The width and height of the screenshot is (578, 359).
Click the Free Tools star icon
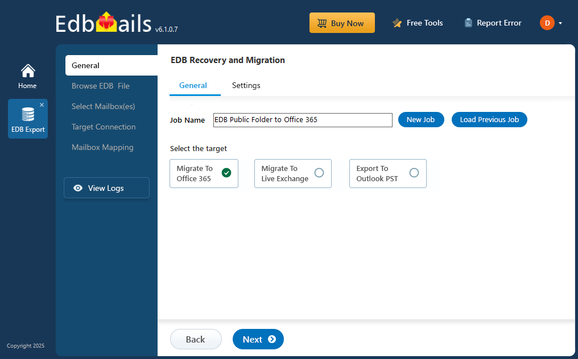pos(397,23)
